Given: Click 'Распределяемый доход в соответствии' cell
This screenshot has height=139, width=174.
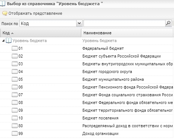Looking at the screenshot, I should click(128, 126).
